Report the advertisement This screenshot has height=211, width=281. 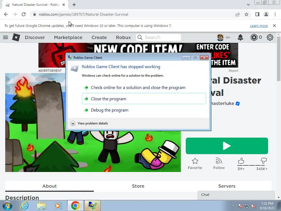tap(233, 71)
